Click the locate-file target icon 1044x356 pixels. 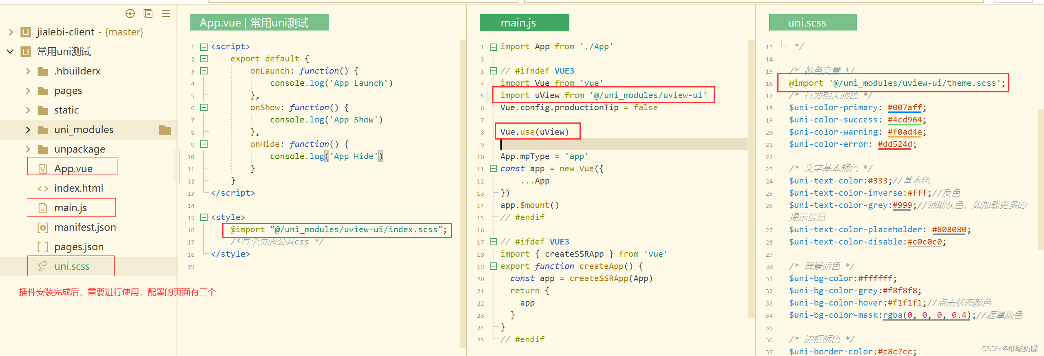point(130,14)
